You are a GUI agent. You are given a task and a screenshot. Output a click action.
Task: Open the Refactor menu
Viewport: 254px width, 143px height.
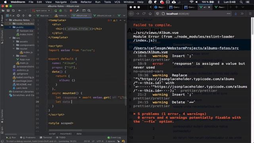pyautogui.click(x=86, y=2)
